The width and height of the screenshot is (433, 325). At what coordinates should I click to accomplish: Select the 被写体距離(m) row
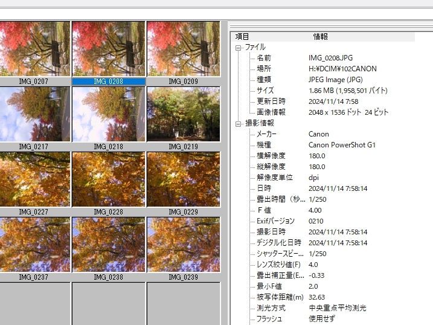[x=291, y=297]
